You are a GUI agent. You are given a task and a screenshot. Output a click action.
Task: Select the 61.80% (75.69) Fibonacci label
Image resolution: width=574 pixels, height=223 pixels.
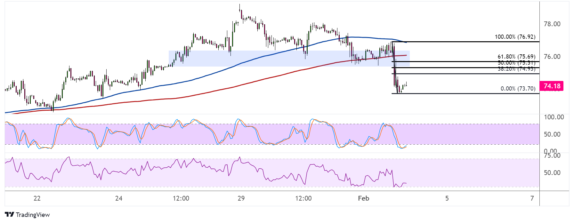tap(516, 57)
